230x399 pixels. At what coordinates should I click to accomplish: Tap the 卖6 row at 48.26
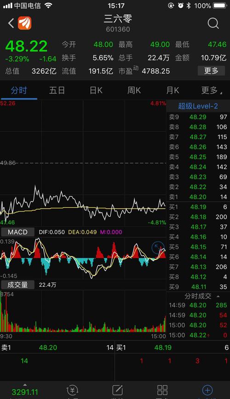click(198, 147)
